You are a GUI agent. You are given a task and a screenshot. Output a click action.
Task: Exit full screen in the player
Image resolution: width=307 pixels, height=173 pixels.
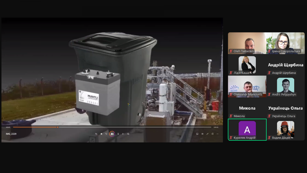tap(207, 134)
